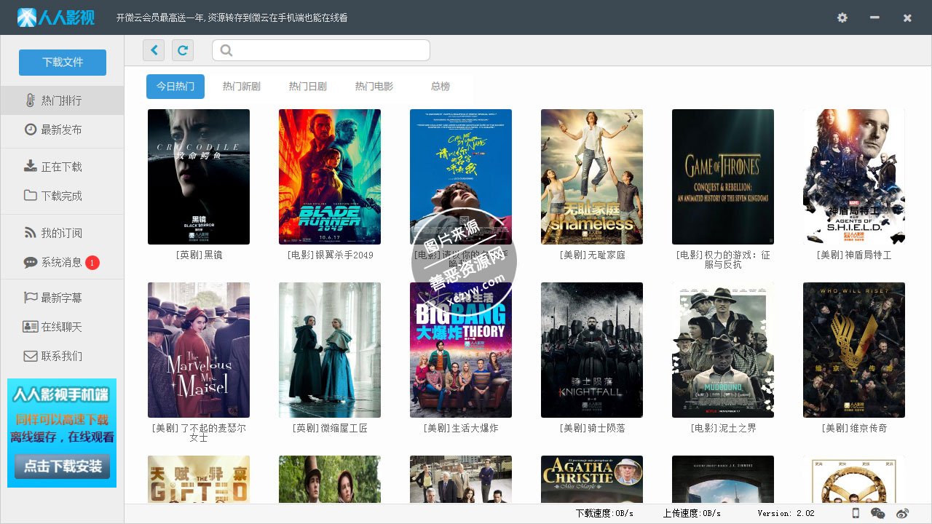Click 点击下载安装 in the mobile ad banner

click(63, 467)
